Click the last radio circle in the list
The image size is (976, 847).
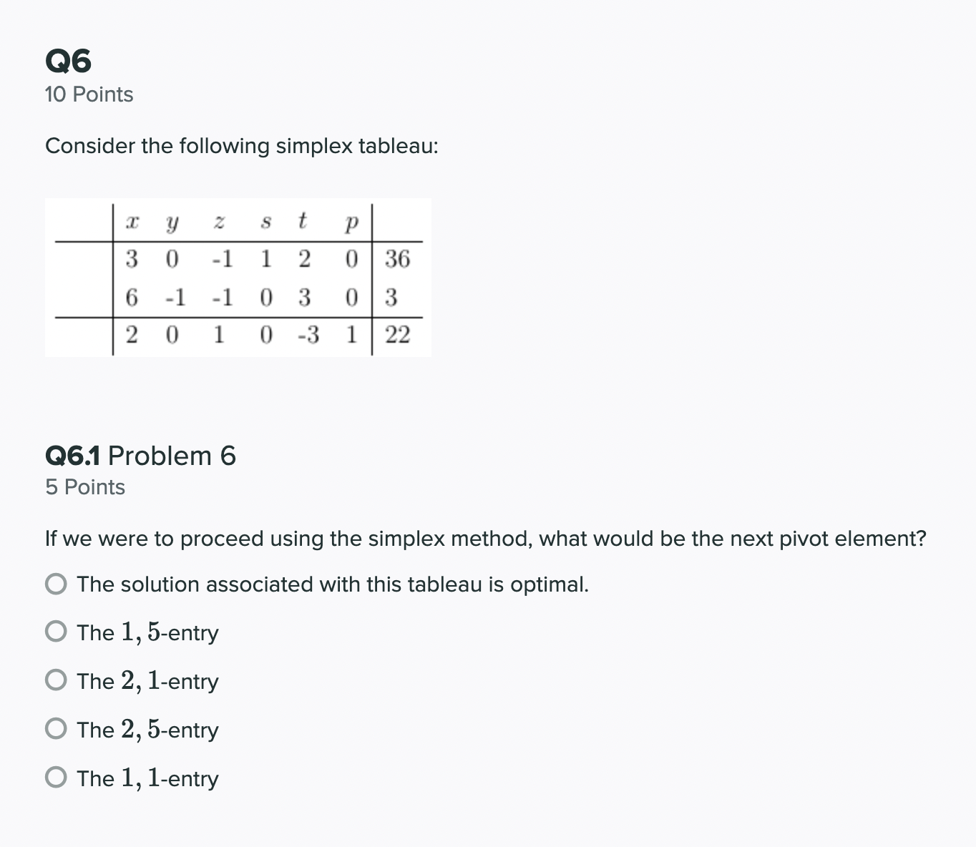coord(55,778)
